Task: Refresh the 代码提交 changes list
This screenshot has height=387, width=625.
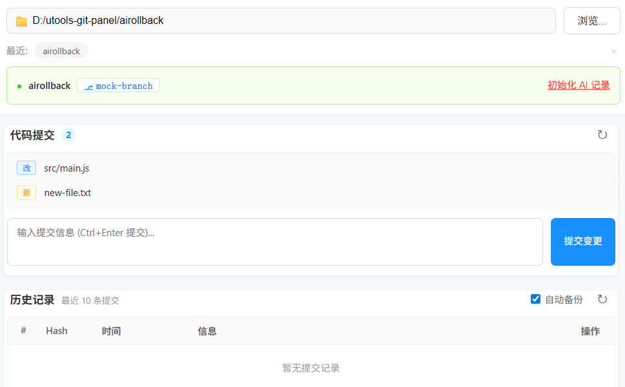Action: (602, 135)
